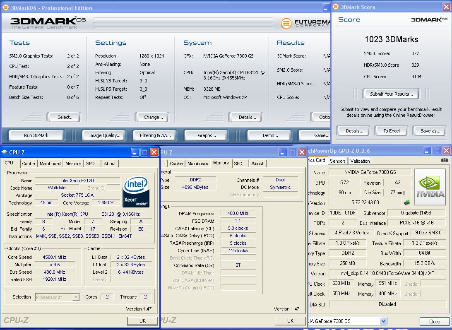Switch to the Cache tab in CPU-Z
Screen dimensions: 452x330
pos(28,164)
